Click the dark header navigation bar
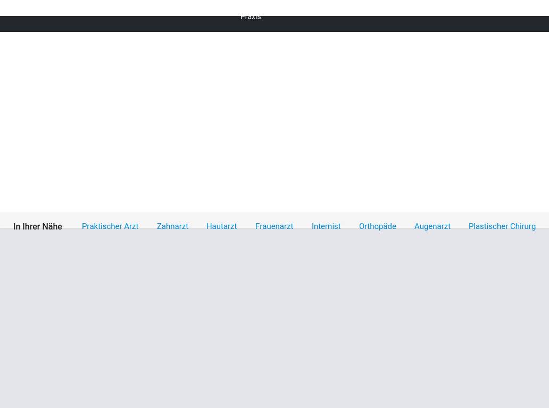Image resolution: width=549 pixels, height=408 pixels. click(x=399, y=24)
